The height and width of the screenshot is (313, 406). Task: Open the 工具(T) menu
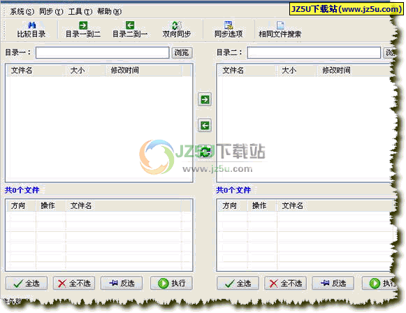[x=80, y=12]
